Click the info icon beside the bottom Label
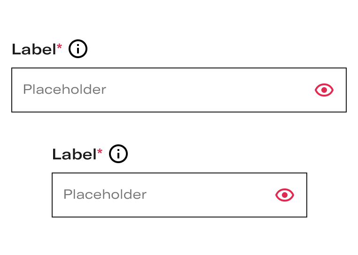This screenshot has width=358, height=255. [x=118, y=154]
